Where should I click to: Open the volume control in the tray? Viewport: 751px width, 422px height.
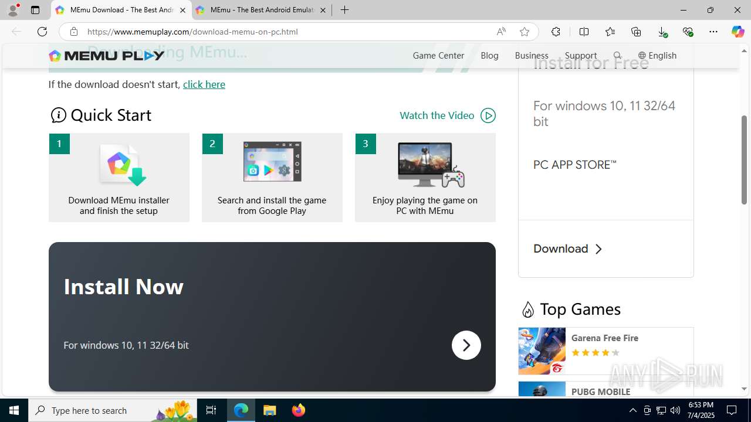(x=675, y=410)
